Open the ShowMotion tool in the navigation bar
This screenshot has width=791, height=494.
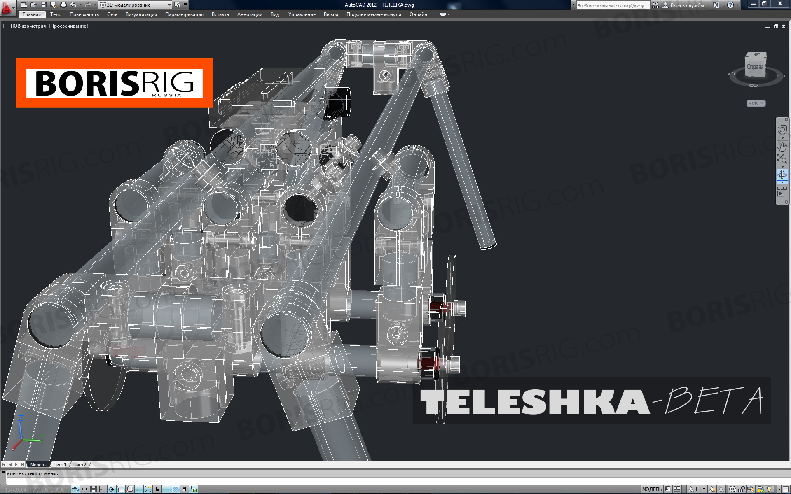(782, 192)
